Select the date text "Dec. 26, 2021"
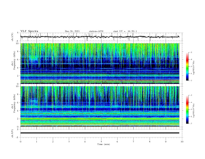The image size is (205, 159). coord(72,31)
